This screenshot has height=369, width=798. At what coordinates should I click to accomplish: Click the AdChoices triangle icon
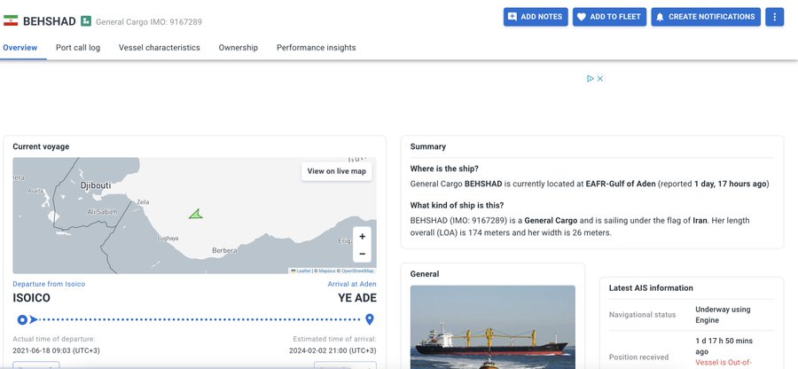tap(591, 78)
